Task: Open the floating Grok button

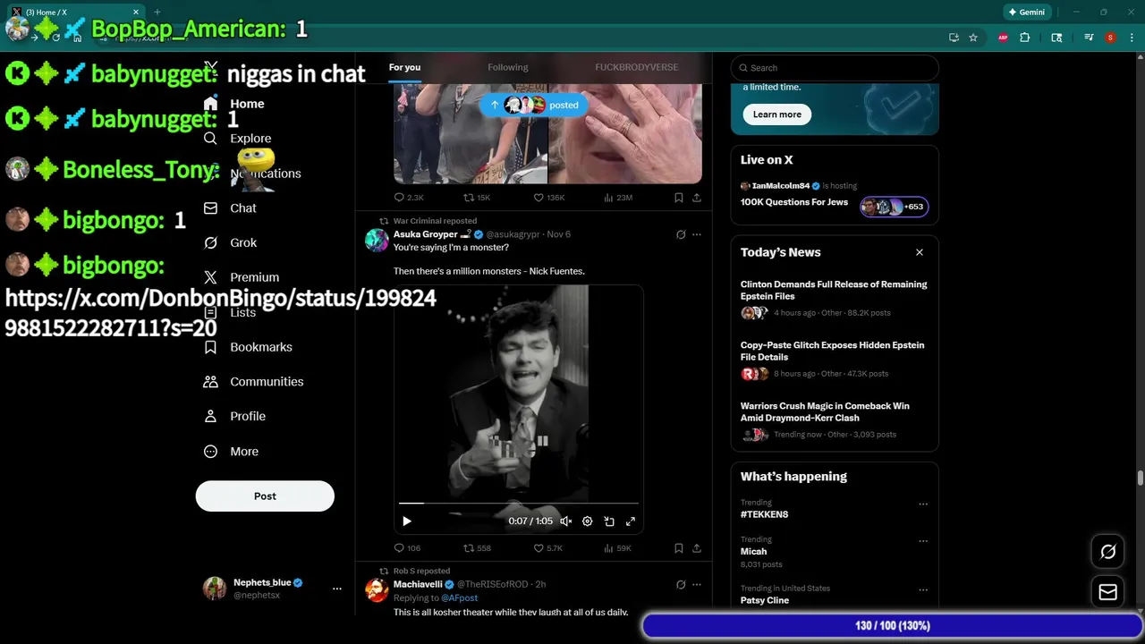Action: coord(1108,552)
